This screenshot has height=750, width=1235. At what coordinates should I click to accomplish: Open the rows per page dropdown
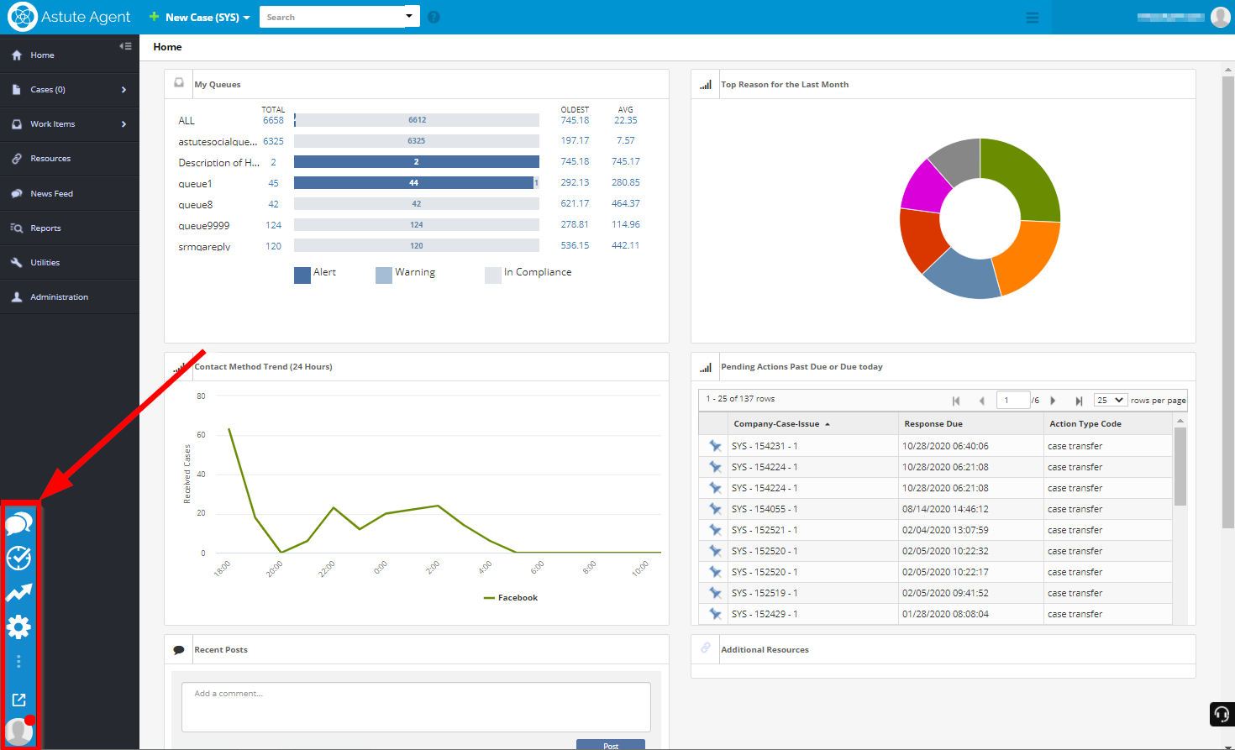tap(1110, 401)
